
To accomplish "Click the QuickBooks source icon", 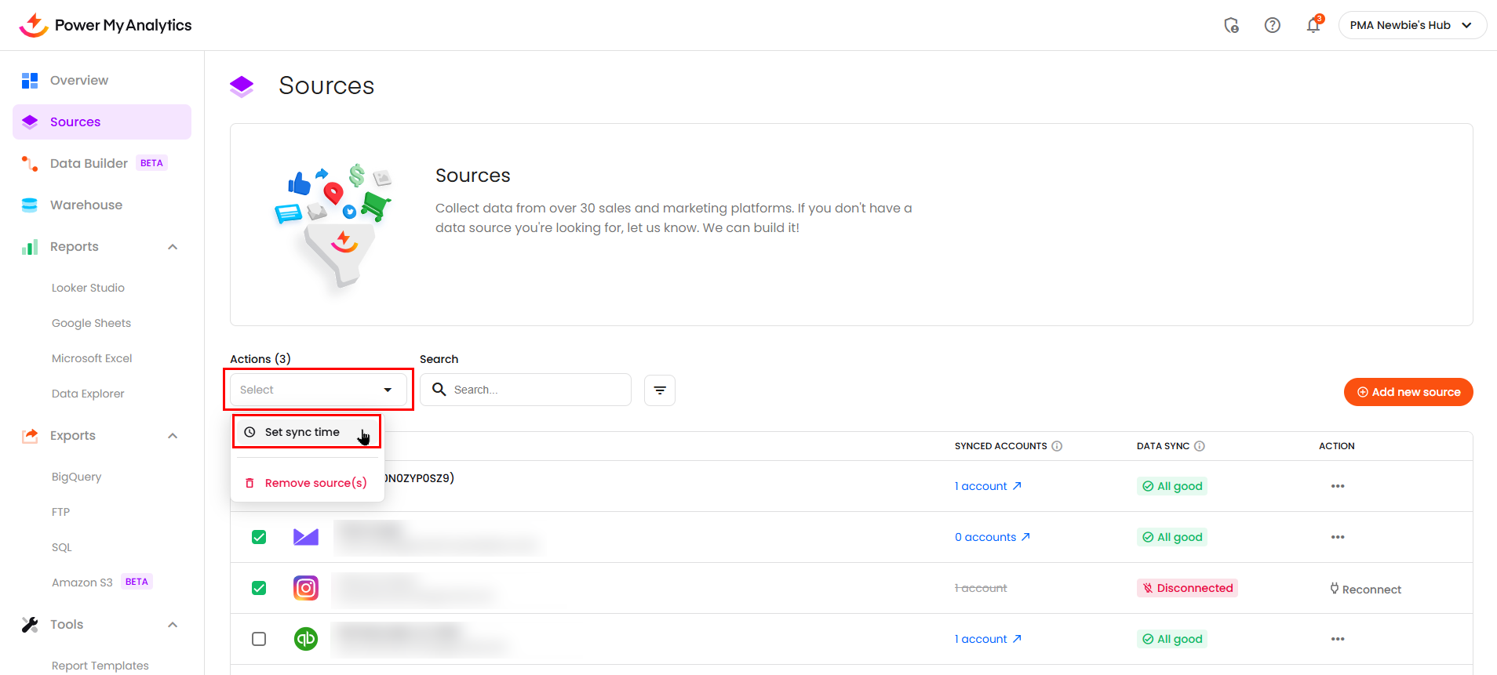I will point(306,639).
